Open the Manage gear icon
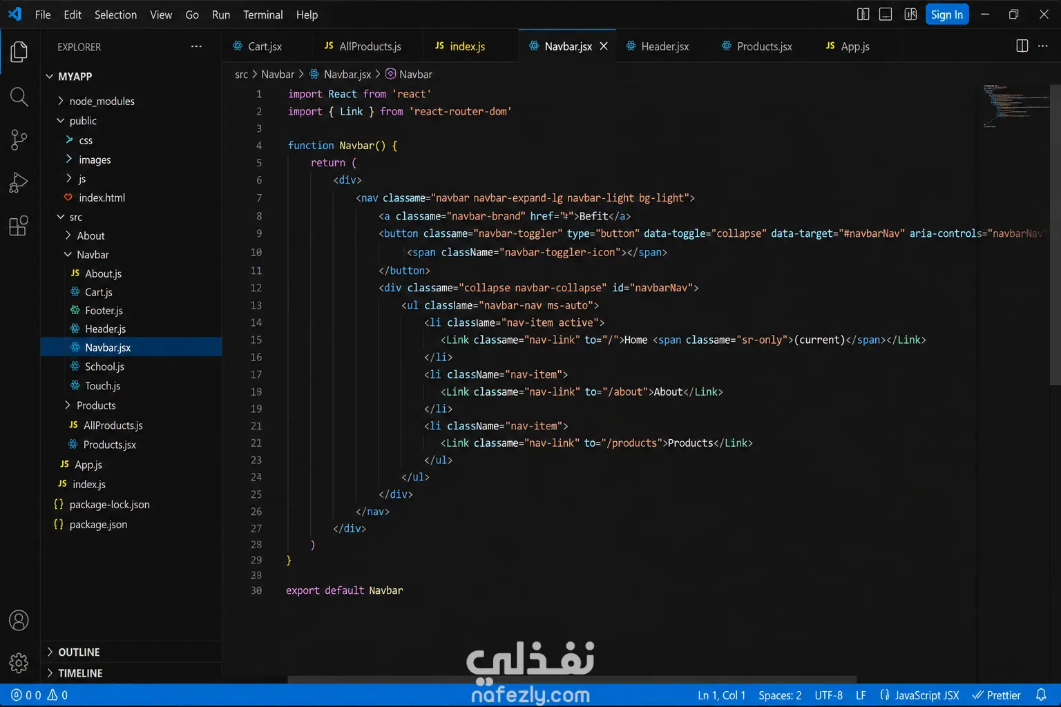 point(19,664)
